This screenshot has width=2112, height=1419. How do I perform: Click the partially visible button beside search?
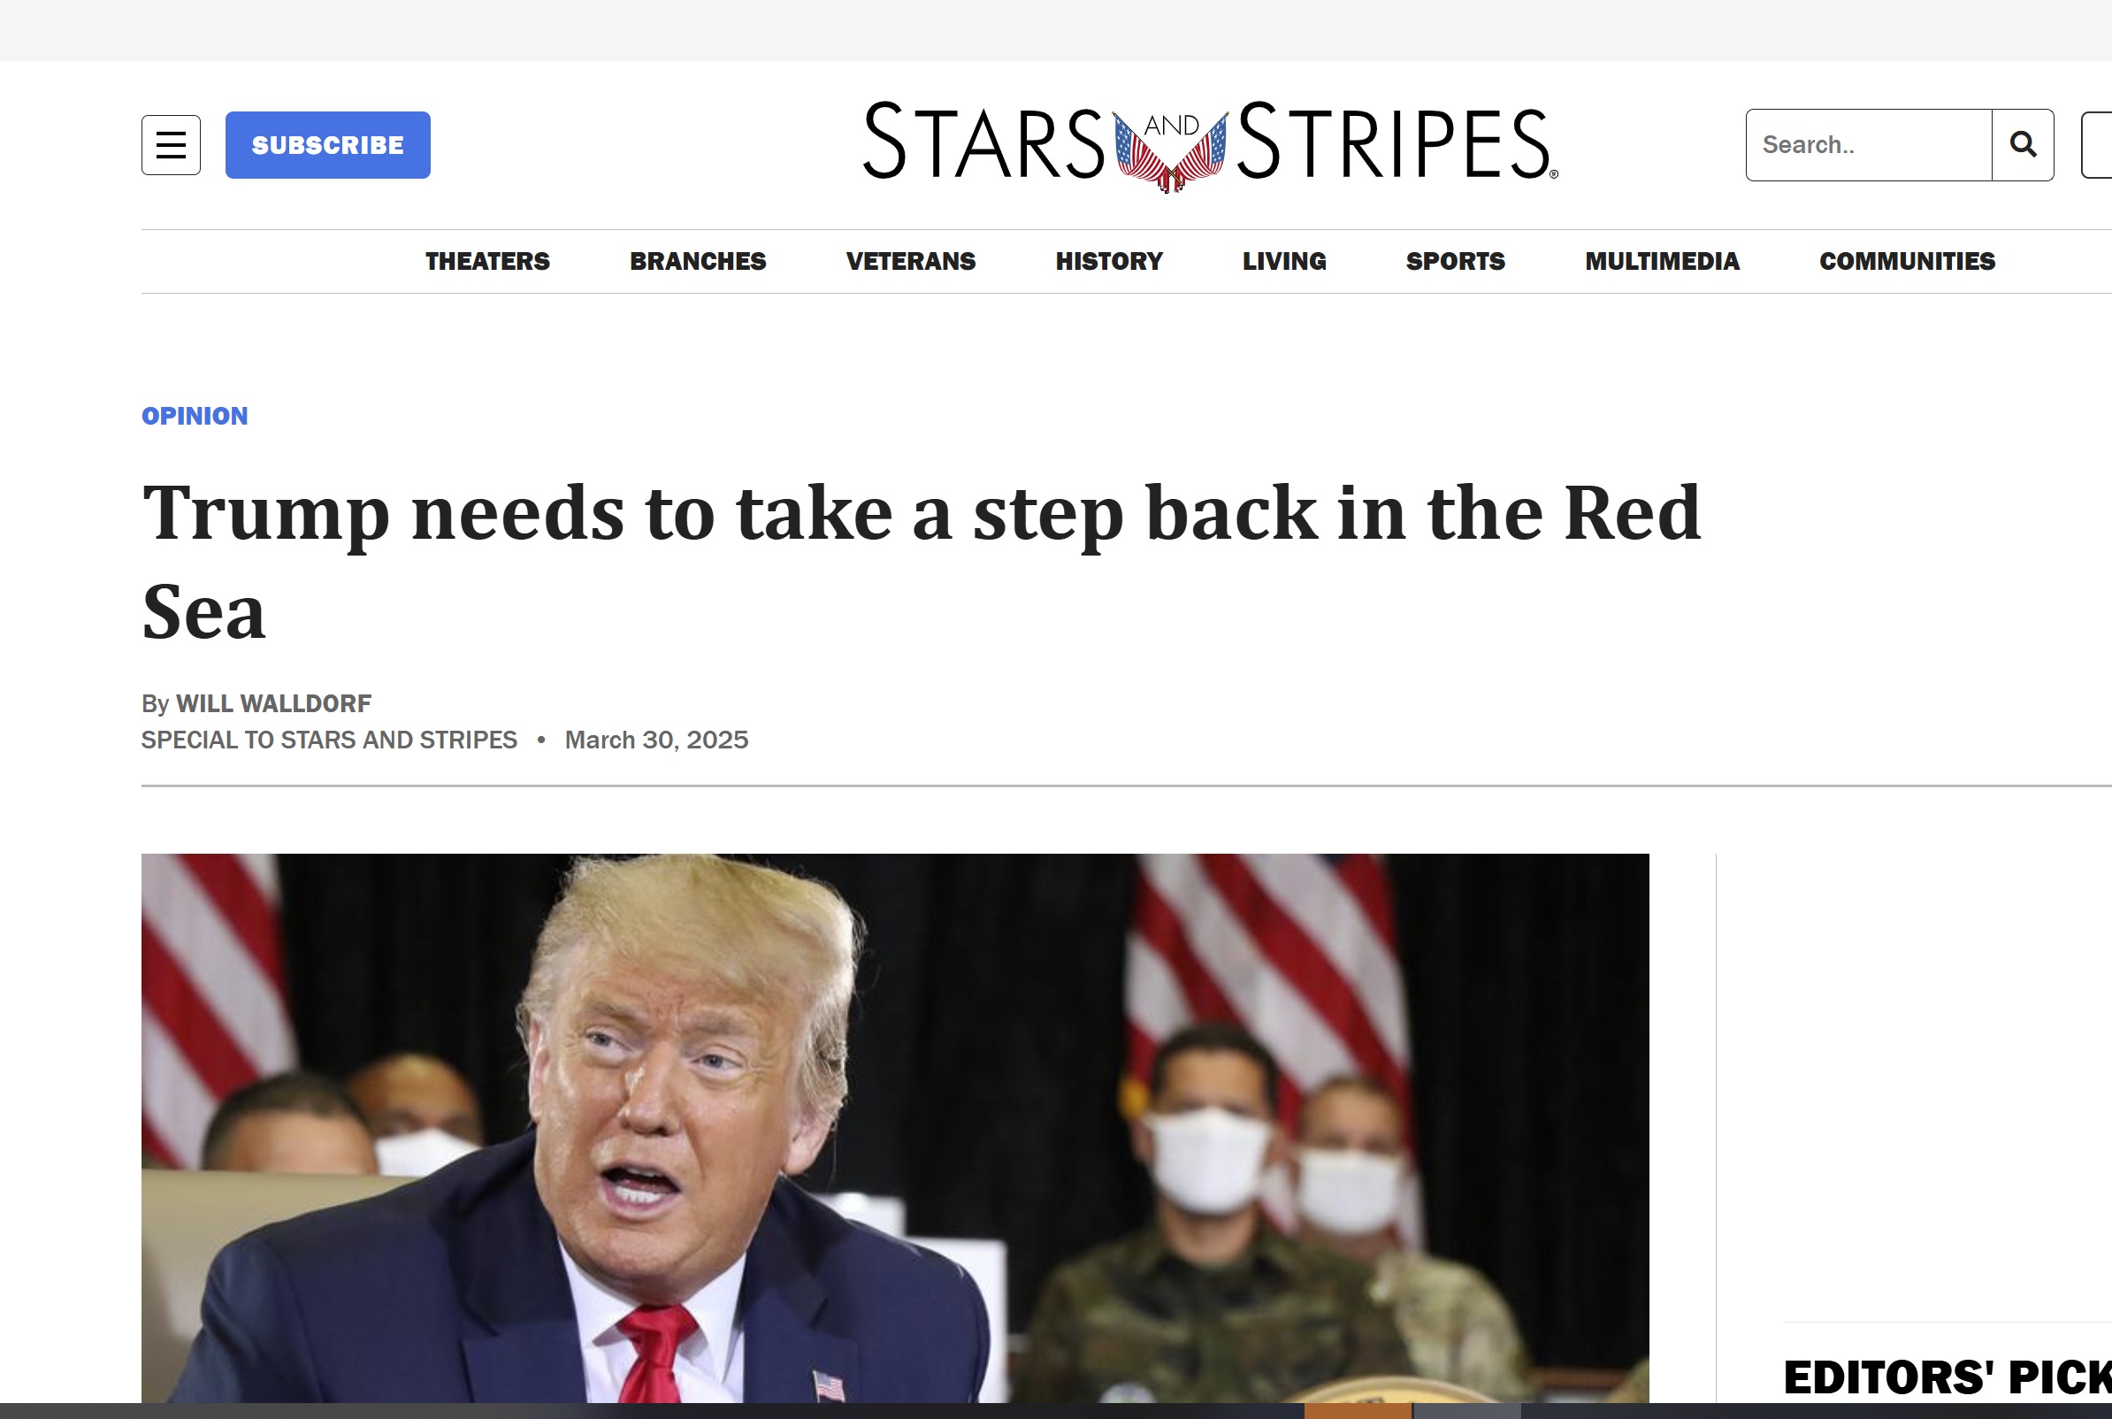coord(2097,145)
